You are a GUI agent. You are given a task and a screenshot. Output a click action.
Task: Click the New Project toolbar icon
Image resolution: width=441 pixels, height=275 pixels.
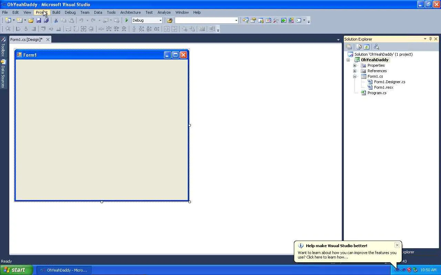pyautogui.click(x=8, y=20)
